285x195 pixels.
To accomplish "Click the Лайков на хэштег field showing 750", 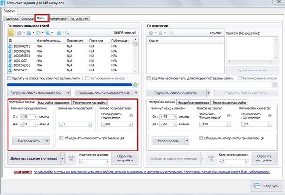I will coord(215,124).
